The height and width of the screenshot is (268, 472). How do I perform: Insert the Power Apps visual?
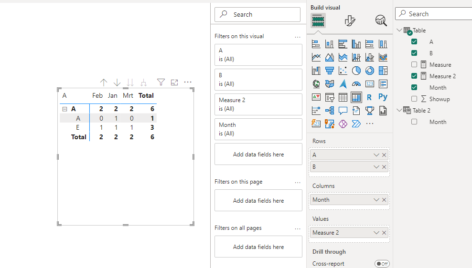tap(343, 124)
